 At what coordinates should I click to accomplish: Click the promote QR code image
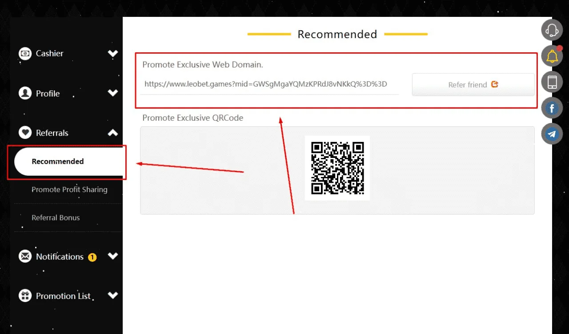pyautogui.click(x=337, y=168)
